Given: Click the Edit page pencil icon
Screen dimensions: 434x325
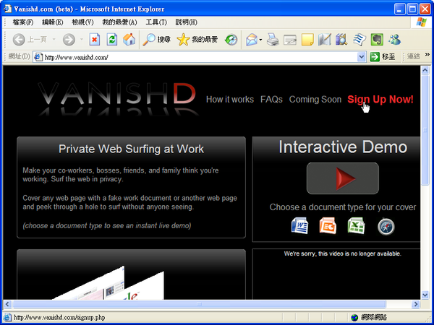Looking at the screenshot, I should 324,40.
